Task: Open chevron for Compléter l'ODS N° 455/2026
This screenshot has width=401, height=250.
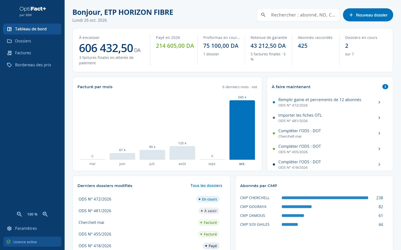Action: [379, 149]
